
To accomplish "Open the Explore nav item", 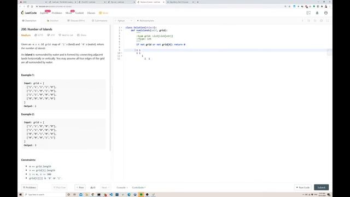I will coord(44,13).
